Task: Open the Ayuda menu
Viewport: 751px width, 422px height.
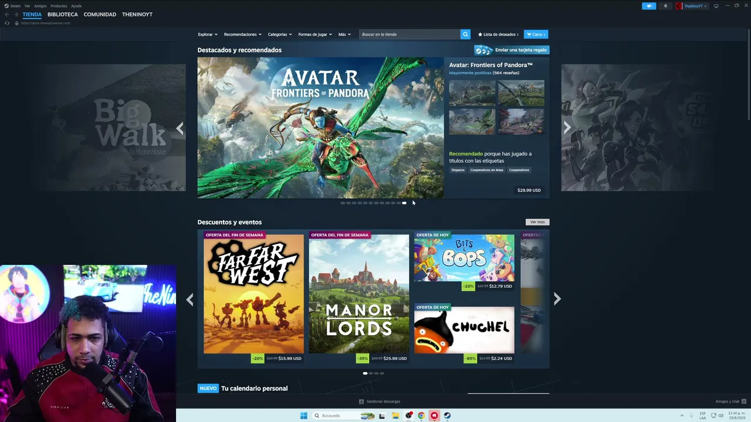Action: (x=76, y=6)
